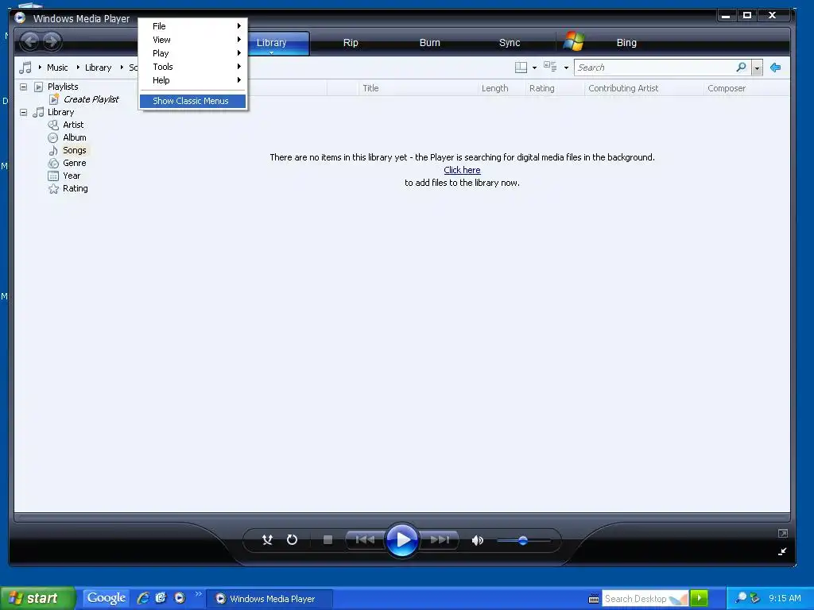Focus the library Search field
The height and width of the screenshot is (610, 814).
(655, 68)
